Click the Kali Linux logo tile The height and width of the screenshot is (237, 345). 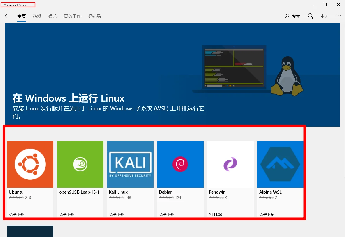coord(130,164)
